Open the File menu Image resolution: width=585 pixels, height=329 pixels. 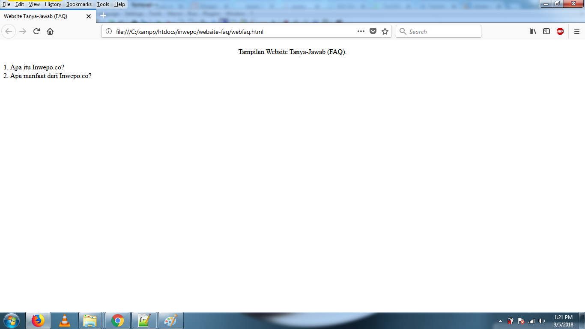tap(6, 4)
